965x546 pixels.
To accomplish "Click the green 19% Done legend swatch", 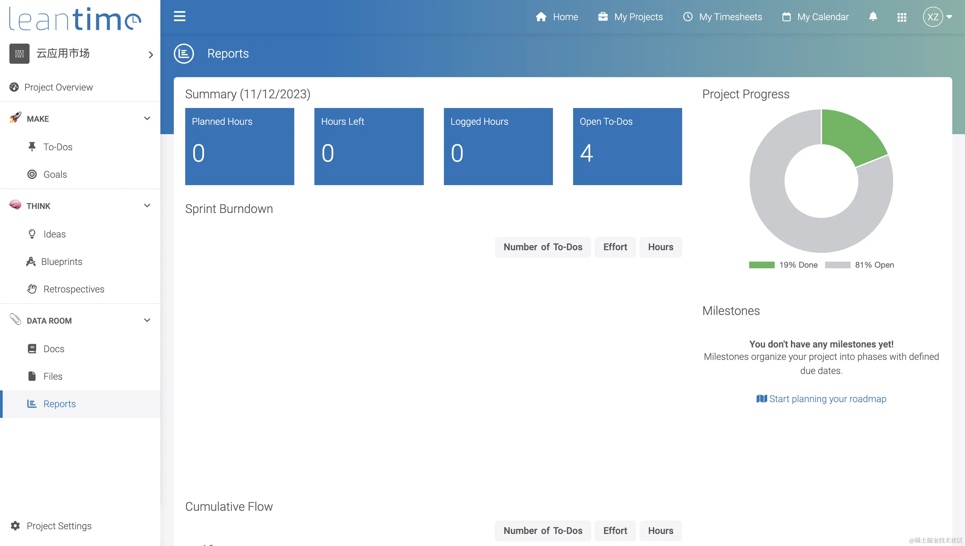I will (x=761, y=265).
